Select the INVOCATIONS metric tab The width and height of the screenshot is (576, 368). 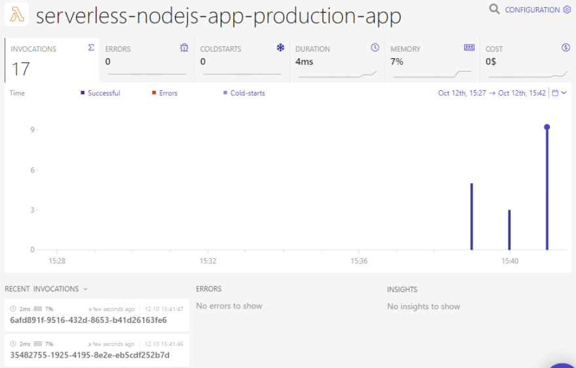click(52, 60)
